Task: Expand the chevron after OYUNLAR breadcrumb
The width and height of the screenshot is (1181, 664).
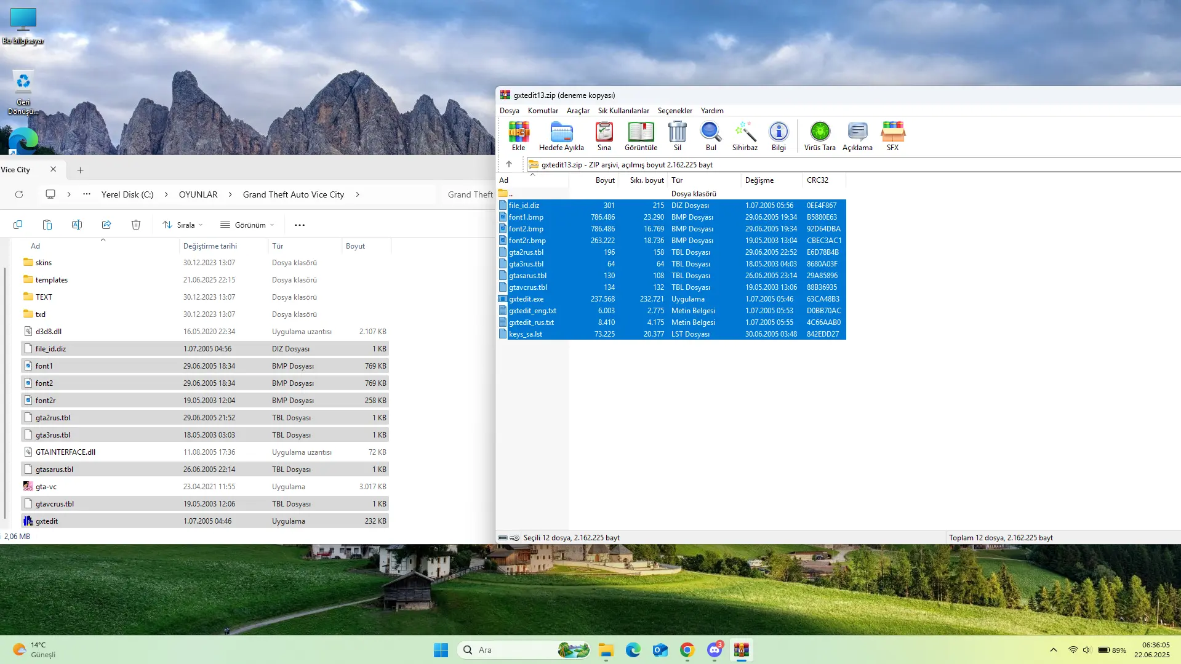Action: pyautogui.click(x=230, y=194)
